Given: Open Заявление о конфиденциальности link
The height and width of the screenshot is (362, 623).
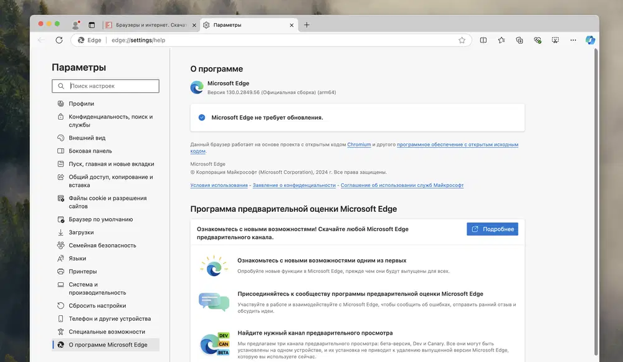Looking at the screenshot, I should pyautogui.click(x=294, y=185).
